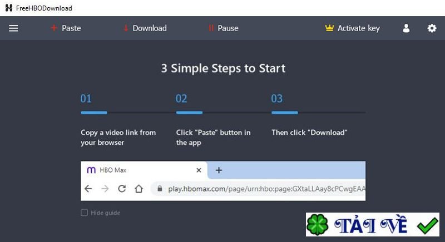Close the HBO Max browser tab
This screenshot has height=242, width=445.
tap(199, 170)
